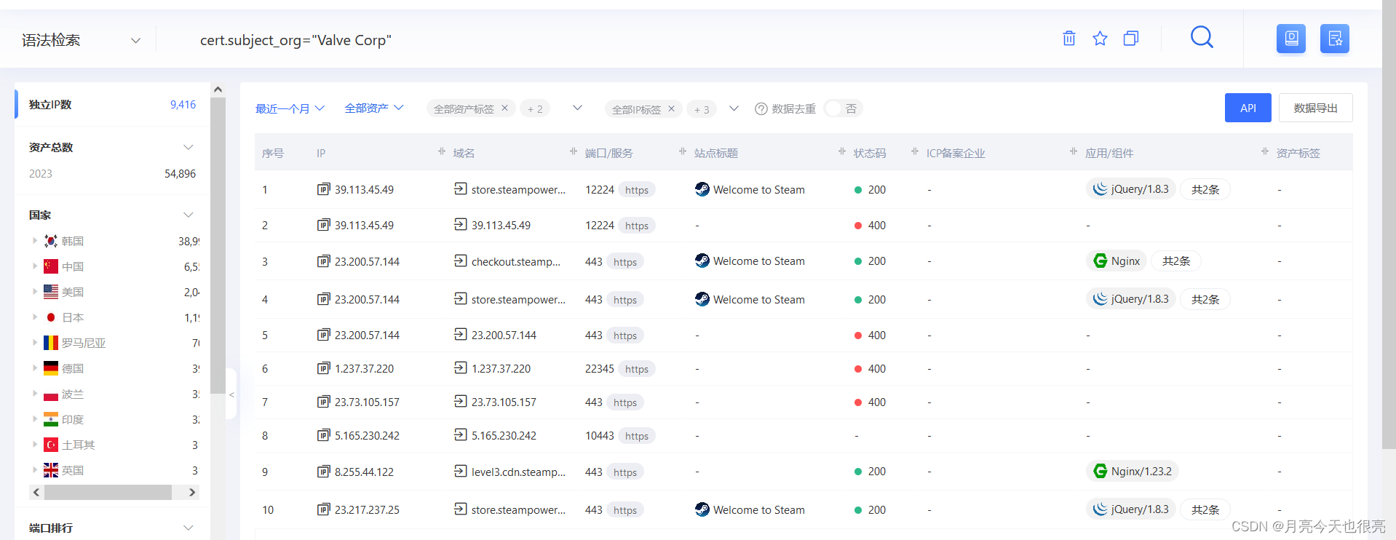Click the 400 status code in row 2
The width and height of the screenshot is (1396, 540).
pyautogui.click(x=877, y=225)
